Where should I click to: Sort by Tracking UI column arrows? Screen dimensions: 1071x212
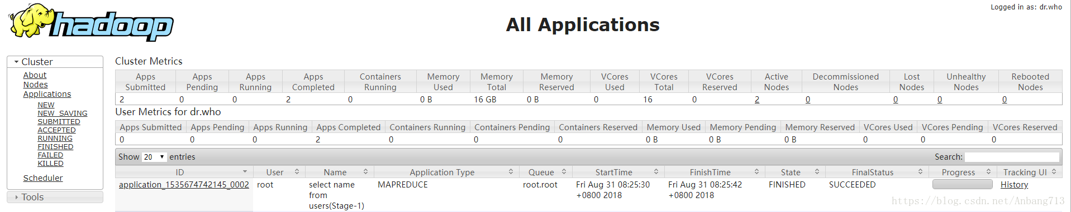point(1054,172)
